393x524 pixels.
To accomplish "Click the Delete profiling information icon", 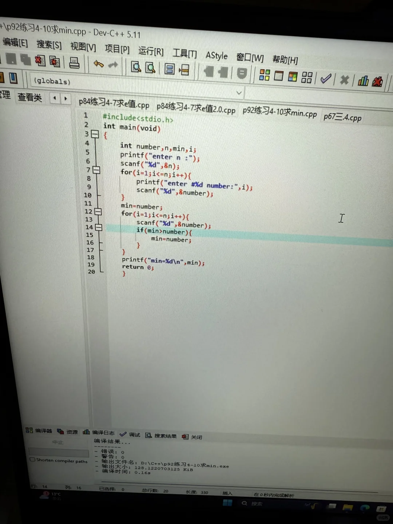I will (x=378, y=81).
